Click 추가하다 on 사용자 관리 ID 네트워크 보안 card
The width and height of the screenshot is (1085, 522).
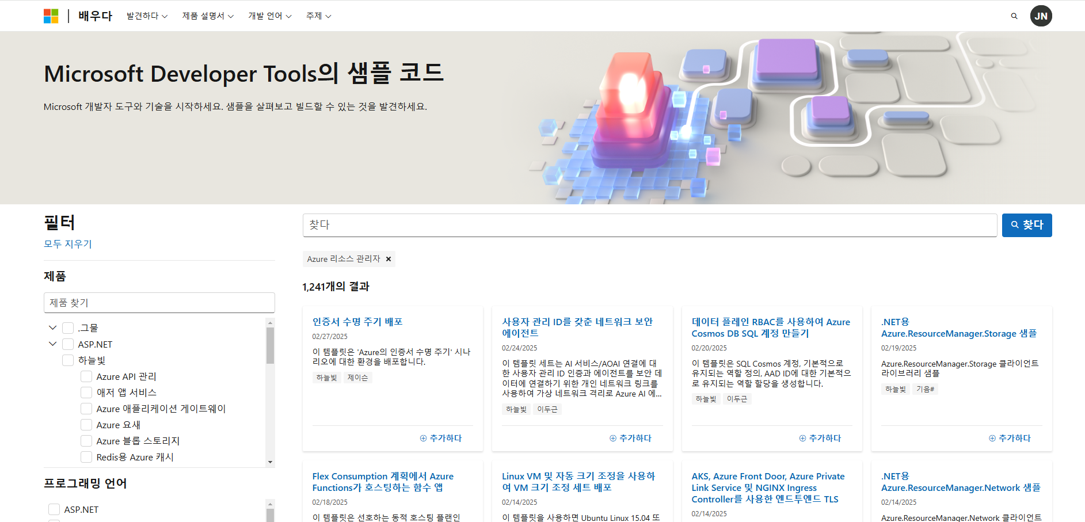(630, 438)
